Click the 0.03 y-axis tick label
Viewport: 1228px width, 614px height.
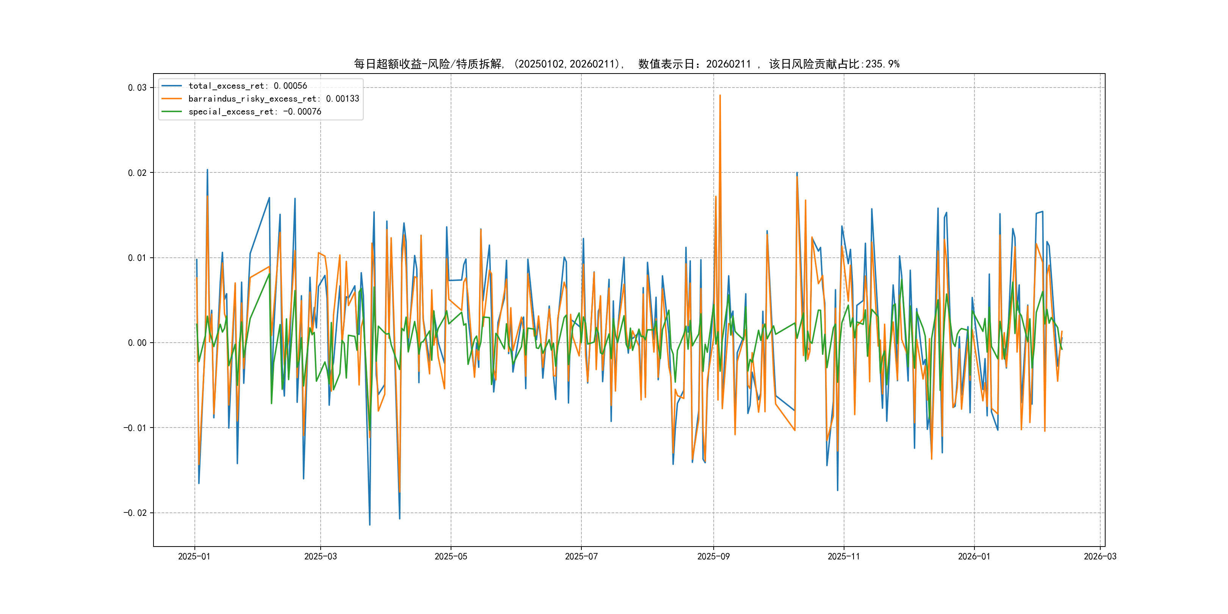tap(137, 88)
